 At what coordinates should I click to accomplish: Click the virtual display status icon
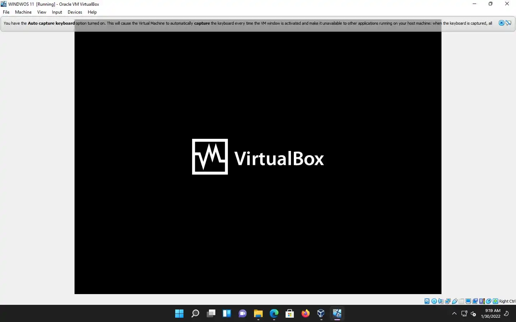pos(468,301)
